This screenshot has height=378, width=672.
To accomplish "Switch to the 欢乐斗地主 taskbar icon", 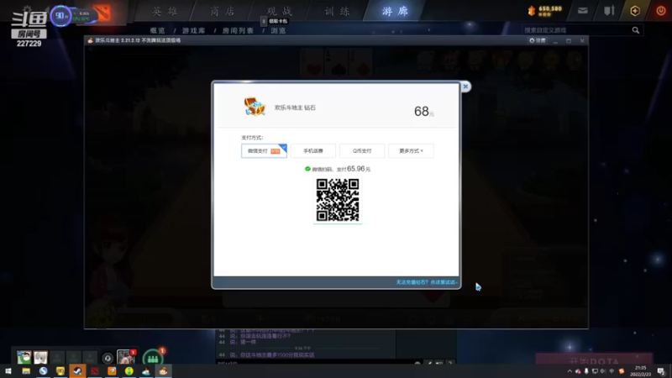I will (x=163, y=371).
